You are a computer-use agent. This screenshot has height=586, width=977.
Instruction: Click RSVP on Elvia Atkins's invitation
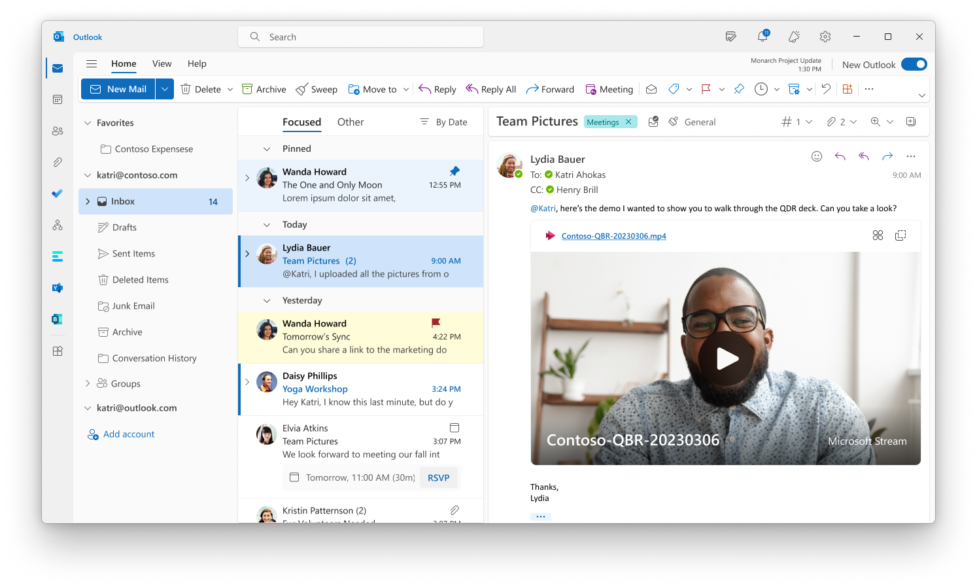tap(439, 477)
